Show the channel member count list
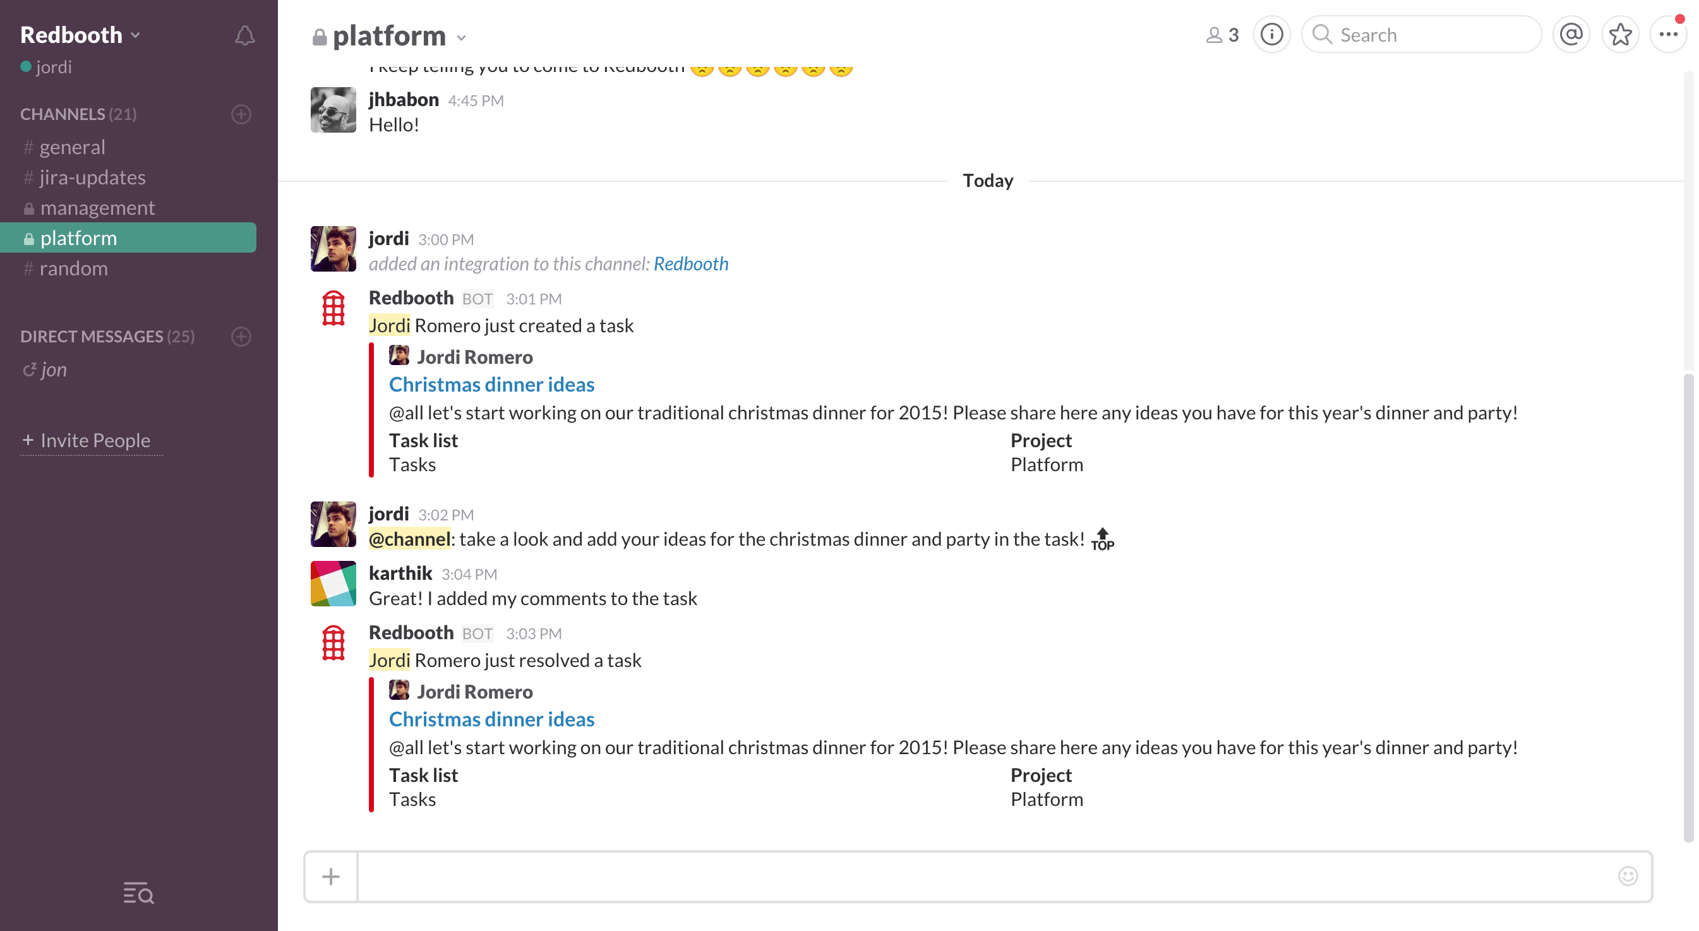 [x=1222, y=35]
